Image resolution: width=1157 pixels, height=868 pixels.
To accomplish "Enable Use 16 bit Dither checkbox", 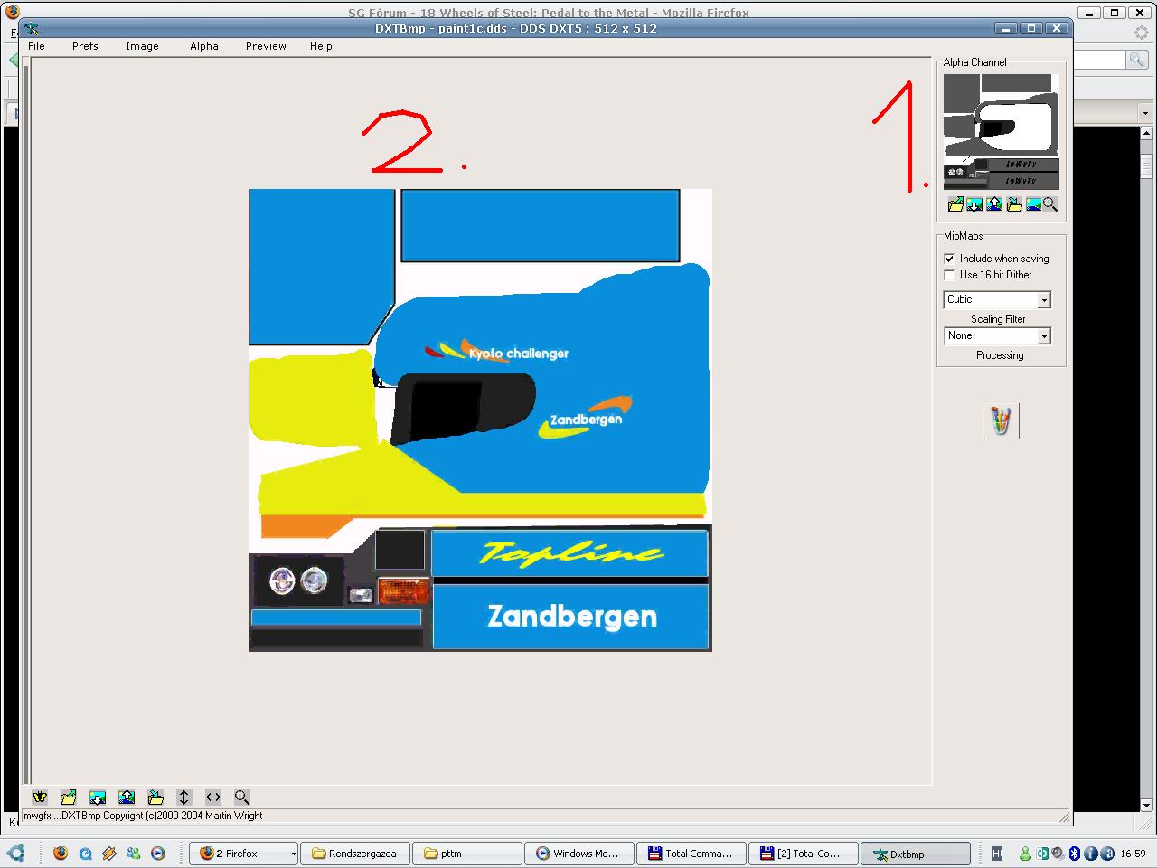I will [x=949, y=275].
